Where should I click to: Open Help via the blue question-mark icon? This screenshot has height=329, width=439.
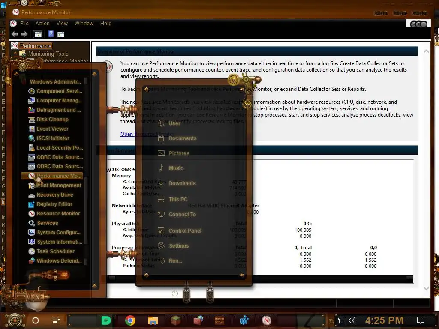pyautogui.click(x=51, y=34)
